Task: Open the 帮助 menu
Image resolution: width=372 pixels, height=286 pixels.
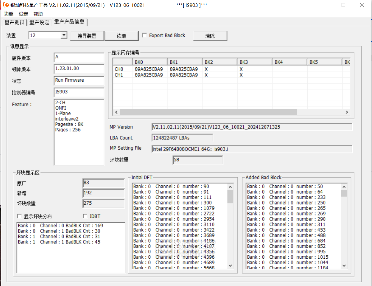Action: click(38, 14)
